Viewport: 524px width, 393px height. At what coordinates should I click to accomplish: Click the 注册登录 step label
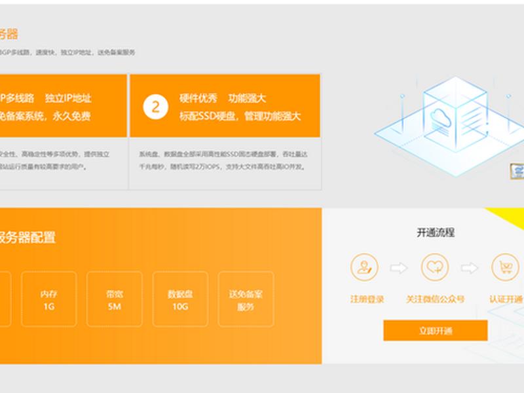(x=367, y=299)
